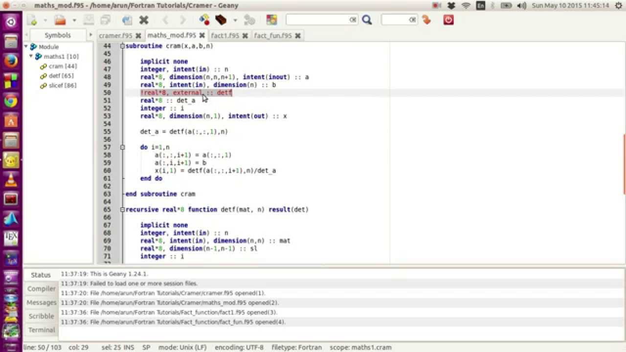The width and height of the screenshot is (626, 352).
Task: Open the recent files dropdown arrow
Action: 74,20
